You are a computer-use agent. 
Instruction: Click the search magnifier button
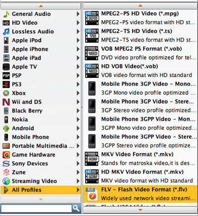[x=76, y=208]
